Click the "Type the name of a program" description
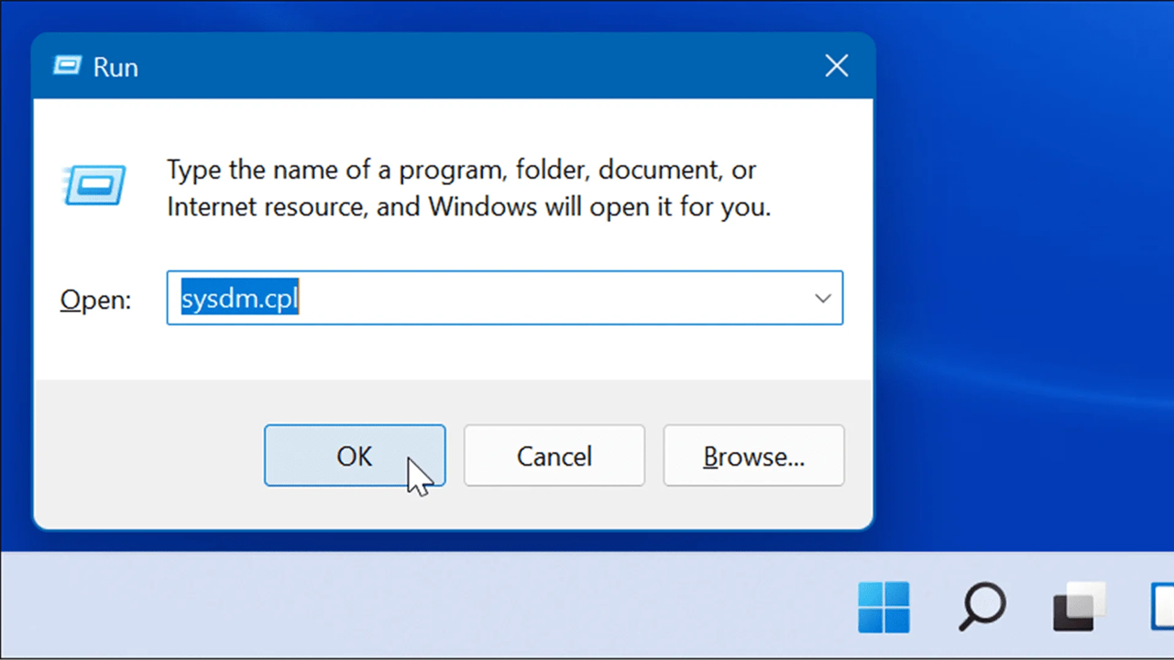1174x660 pixels. tap(468, 188)
